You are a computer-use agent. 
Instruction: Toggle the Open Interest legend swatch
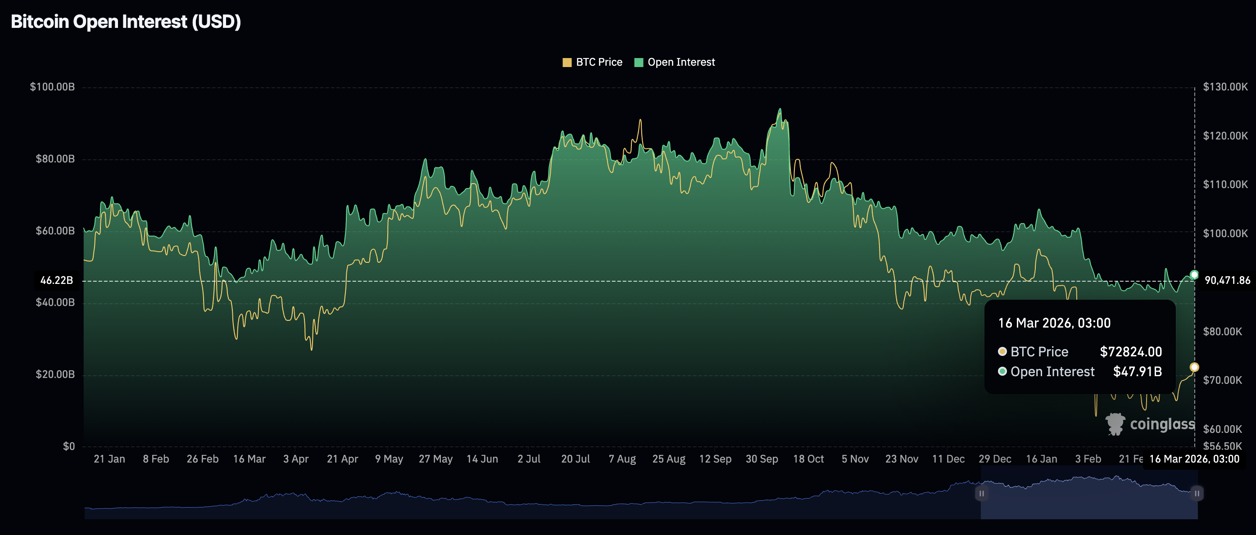click(x=638, y=63)
